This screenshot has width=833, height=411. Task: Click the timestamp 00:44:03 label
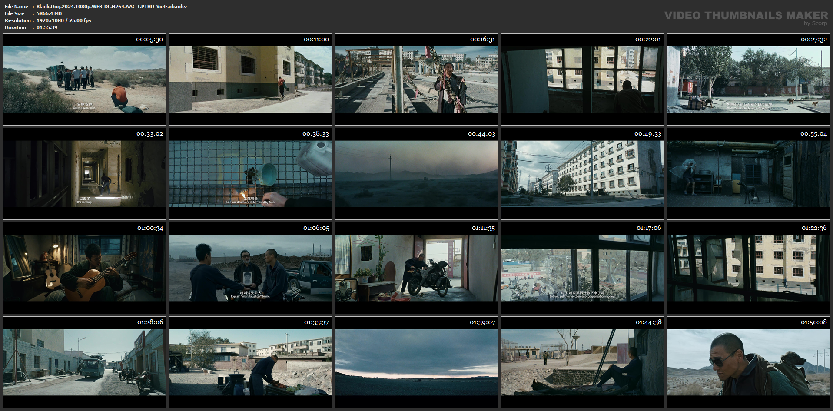pos(481,134)
